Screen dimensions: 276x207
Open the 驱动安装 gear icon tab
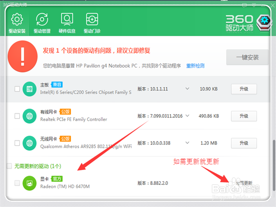[17, 19]
